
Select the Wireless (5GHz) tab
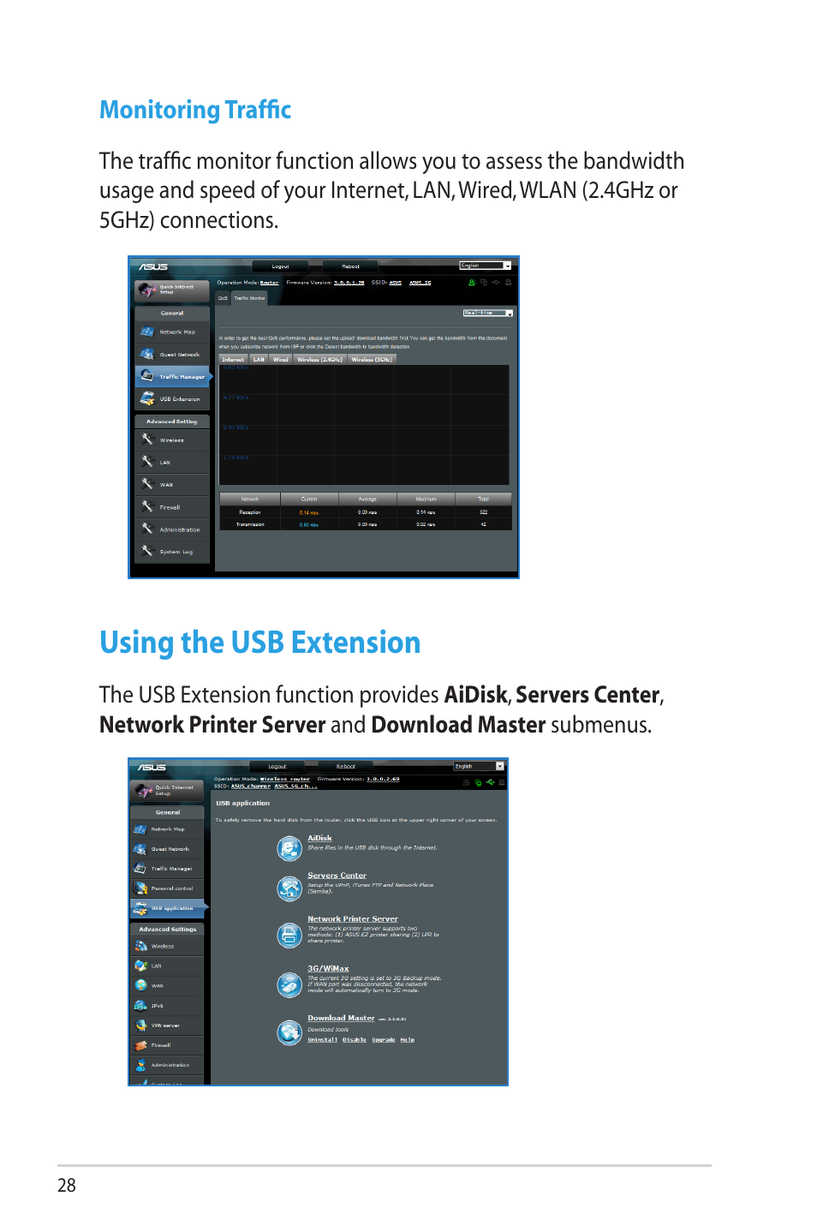(x=372, y=360)
